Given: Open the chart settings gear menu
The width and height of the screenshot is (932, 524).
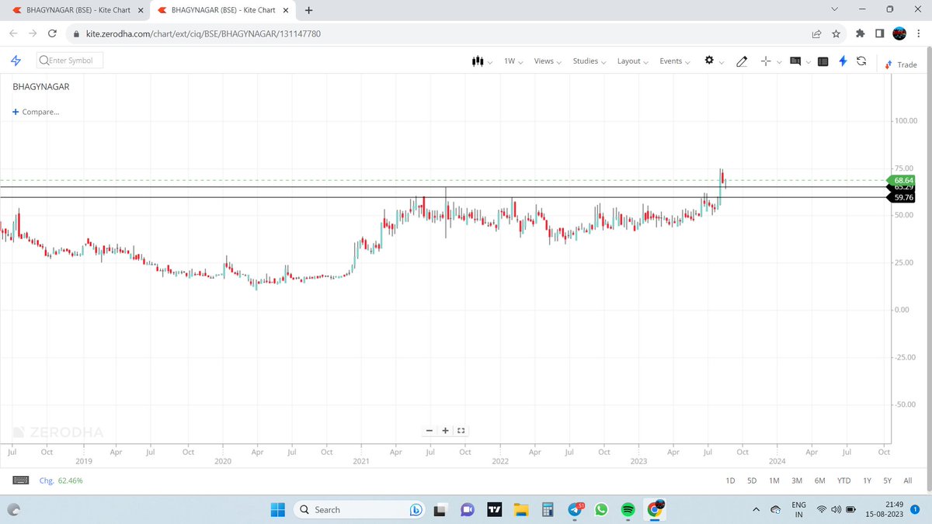Looking at the screenshot, I should coord(708,61).
